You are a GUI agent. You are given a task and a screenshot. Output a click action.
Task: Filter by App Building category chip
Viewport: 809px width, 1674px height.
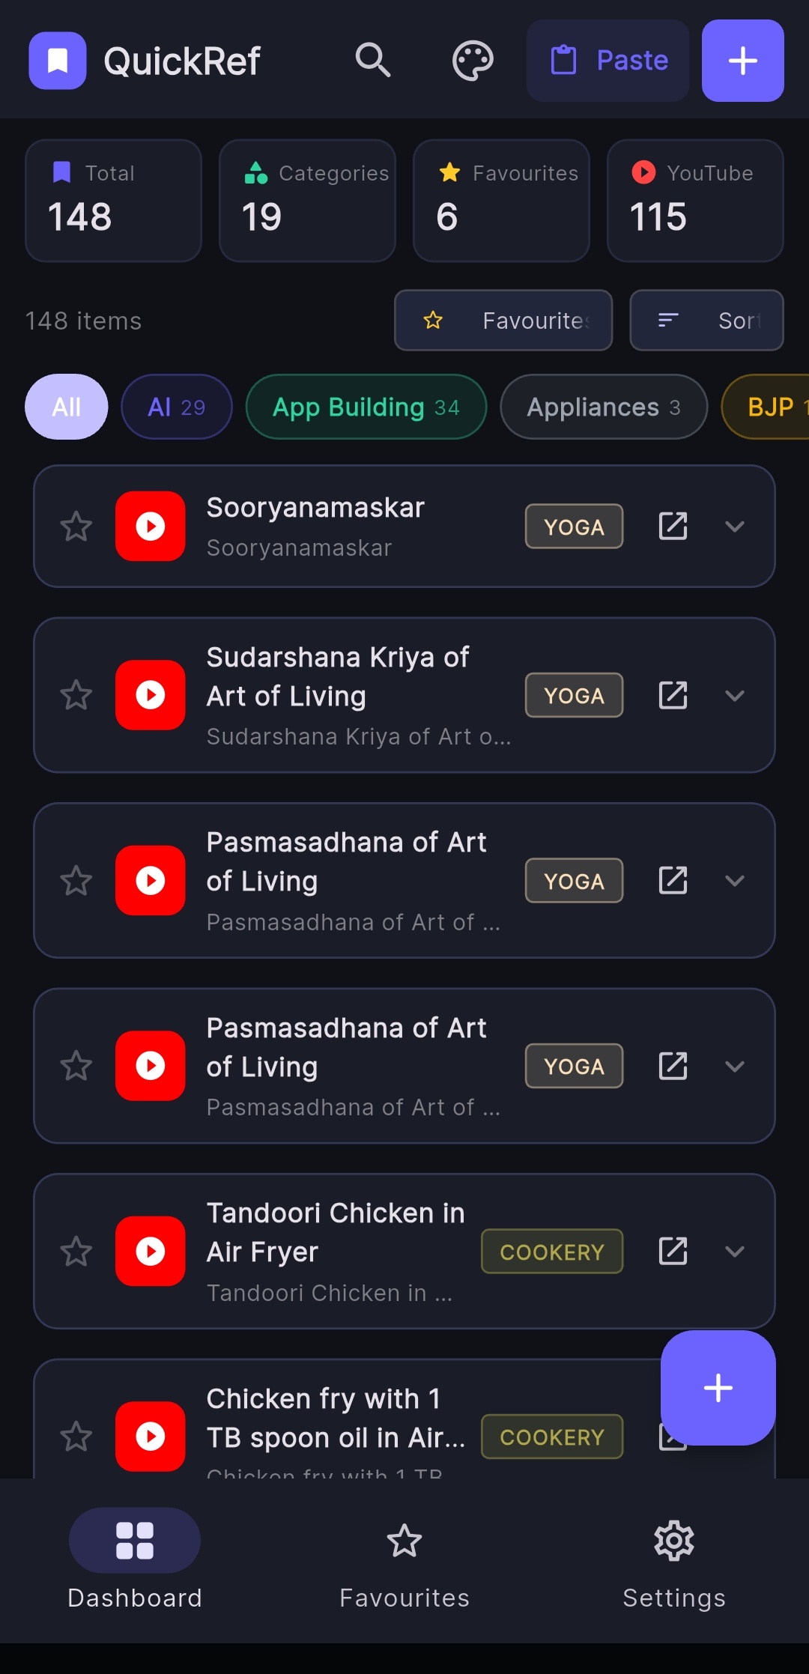[366, 407]
